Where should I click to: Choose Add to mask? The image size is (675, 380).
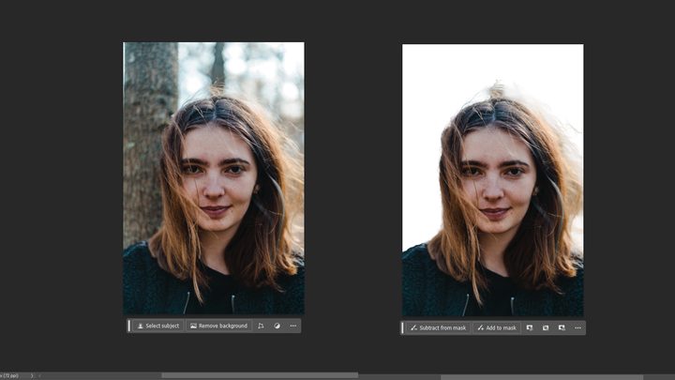pyautogui.click(x=497, y=327)
